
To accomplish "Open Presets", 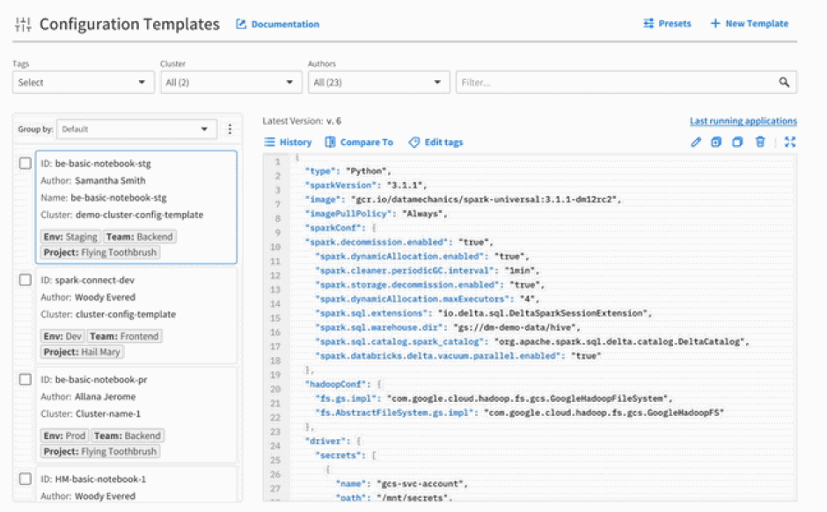I will point(667,24).
